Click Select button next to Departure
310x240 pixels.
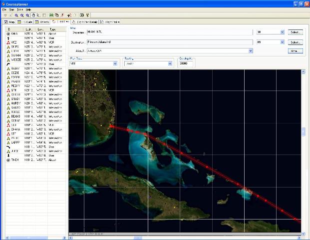(x=296, y=32)
